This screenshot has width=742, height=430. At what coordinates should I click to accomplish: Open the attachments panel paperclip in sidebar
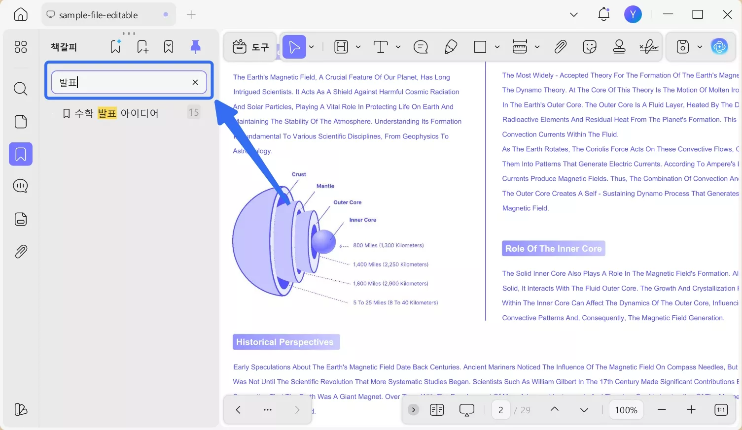20,252
